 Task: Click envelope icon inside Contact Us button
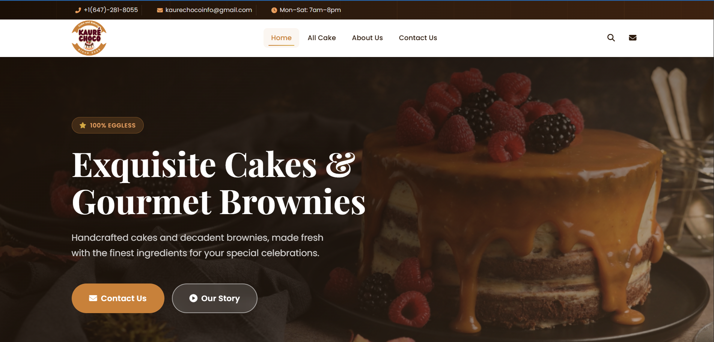[x=93, y=298]
